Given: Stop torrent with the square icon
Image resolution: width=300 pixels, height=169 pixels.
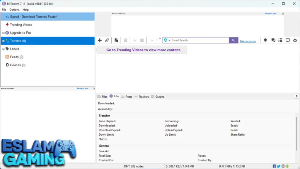Looking at the screenshot, I should (142, 40).
